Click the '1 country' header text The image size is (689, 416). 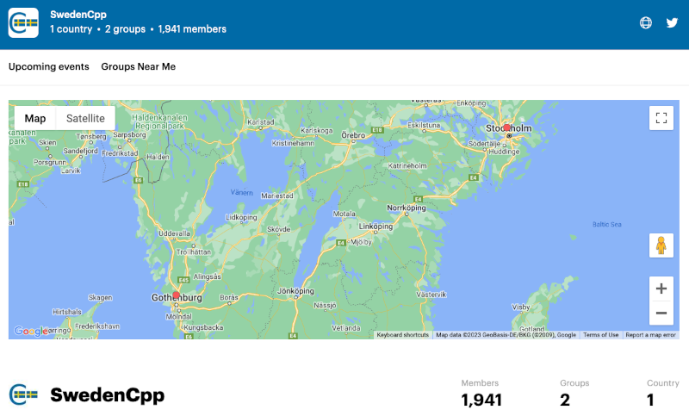click(x=71, y=29)
